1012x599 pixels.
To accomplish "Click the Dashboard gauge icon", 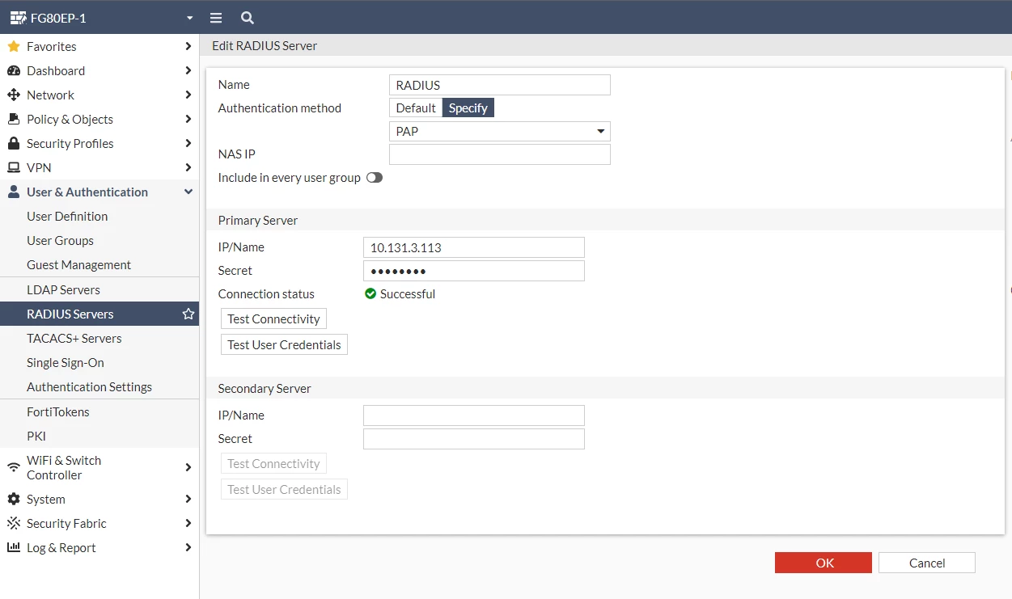I will pos(14,71).
